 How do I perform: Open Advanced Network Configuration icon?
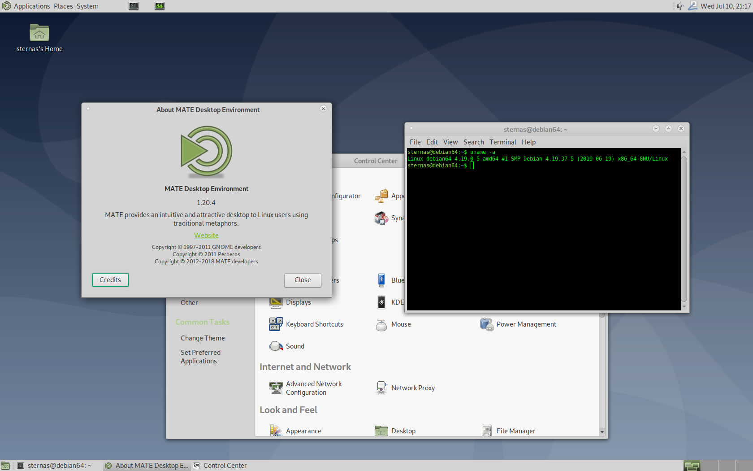coord(276,388)
